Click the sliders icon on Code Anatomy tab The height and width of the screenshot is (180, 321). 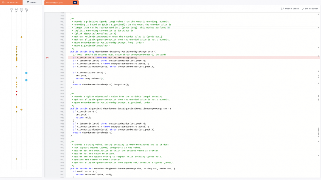(x=3, y=2)
